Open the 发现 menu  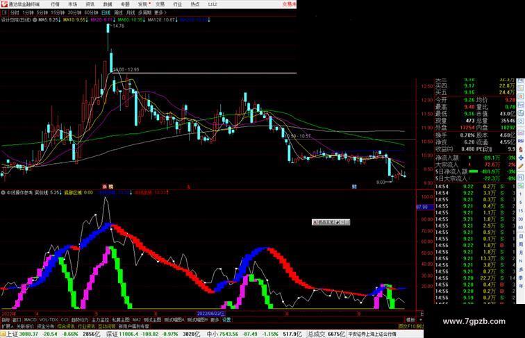point(142,4)
